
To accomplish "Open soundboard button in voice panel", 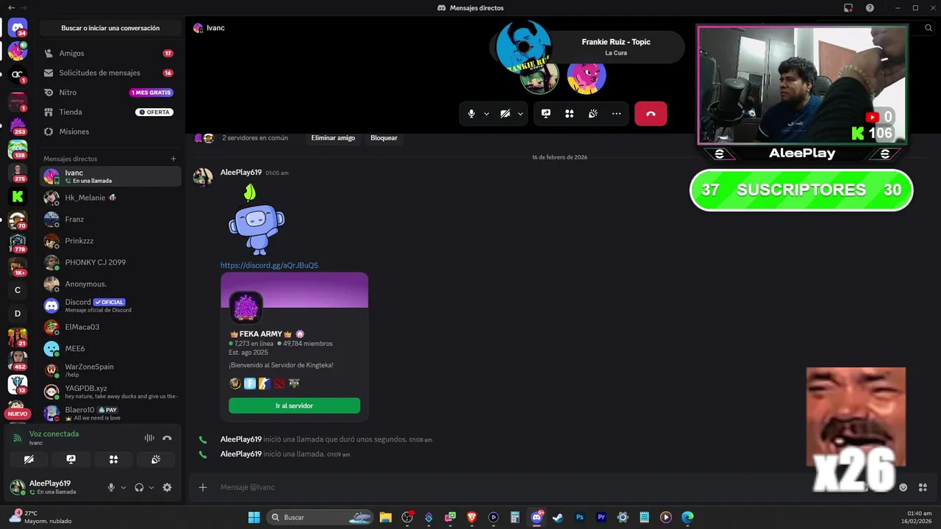I will pos(156,459).
